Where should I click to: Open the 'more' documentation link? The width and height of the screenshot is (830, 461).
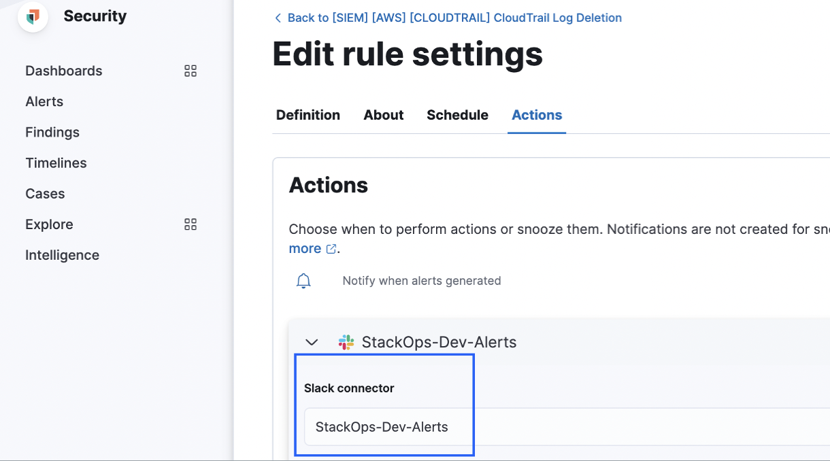(305, 248)
